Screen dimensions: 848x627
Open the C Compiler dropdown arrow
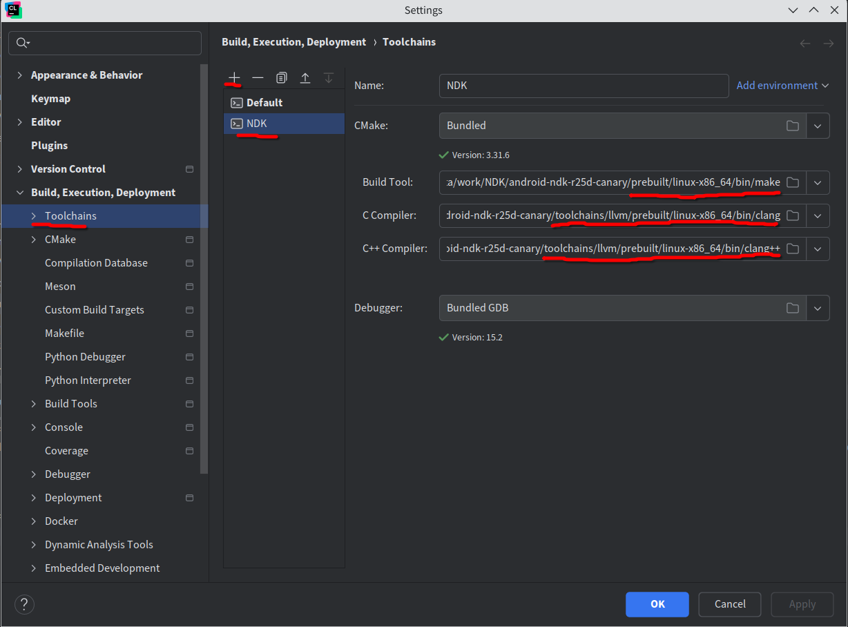[818, 215]
